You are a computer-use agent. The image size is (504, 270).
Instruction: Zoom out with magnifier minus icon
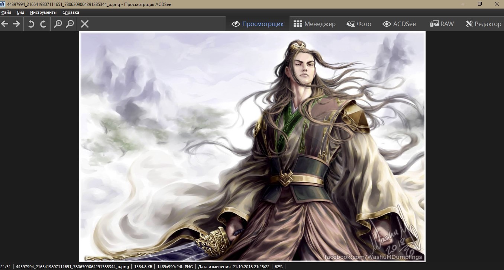[x=70, y=24]
